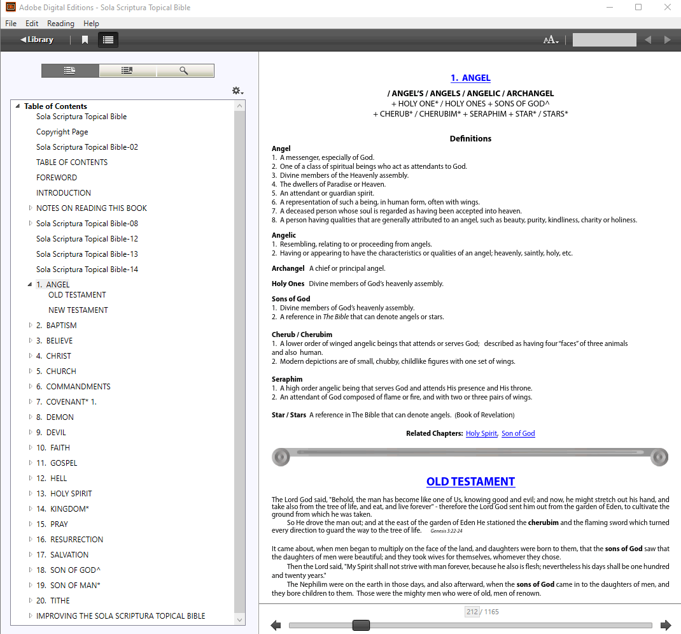
Task: Go to next search result arrow
Action: pyautogui.click(x=668, y=40)
